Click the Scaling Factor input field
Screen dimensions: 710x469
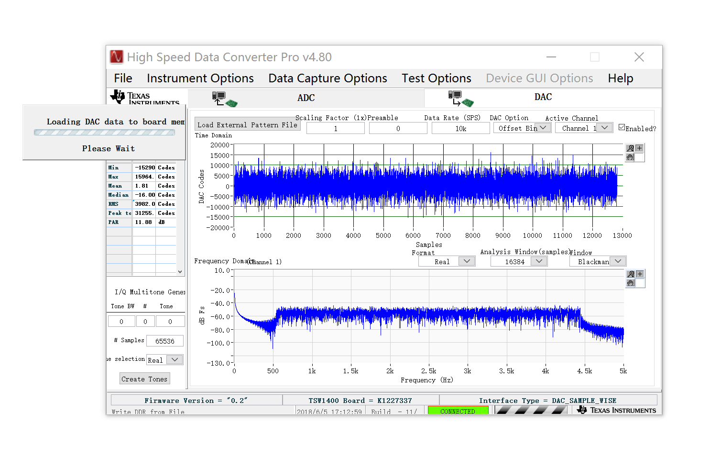336,128
